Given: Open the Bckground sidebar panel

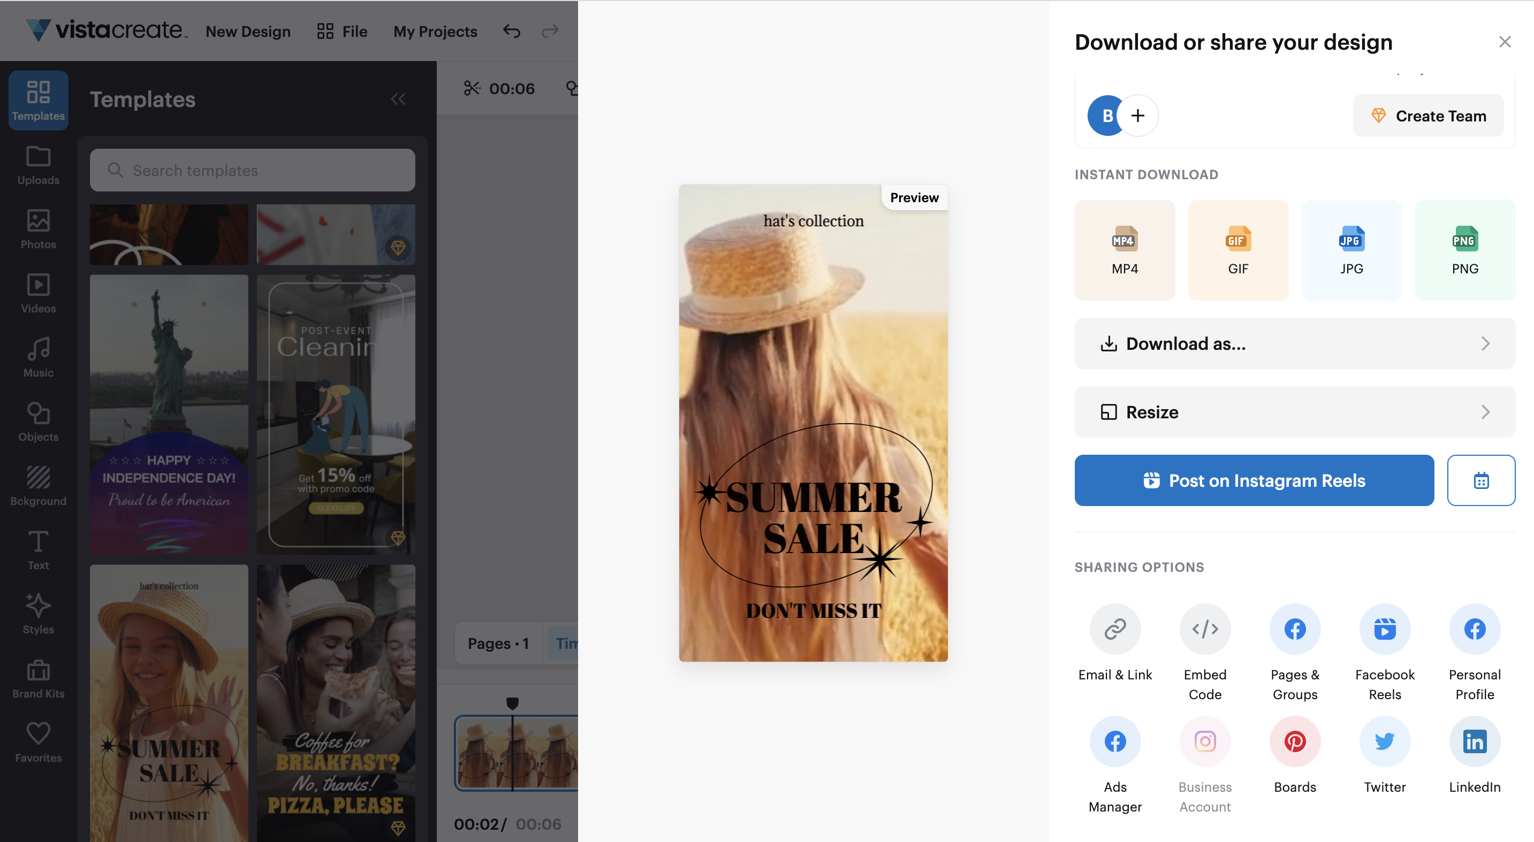Looking at the screenshot, I should [x=38, y=486].
